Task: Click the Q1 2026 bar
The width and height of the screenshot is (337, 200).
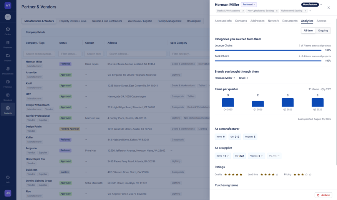Action: (258, 104)
